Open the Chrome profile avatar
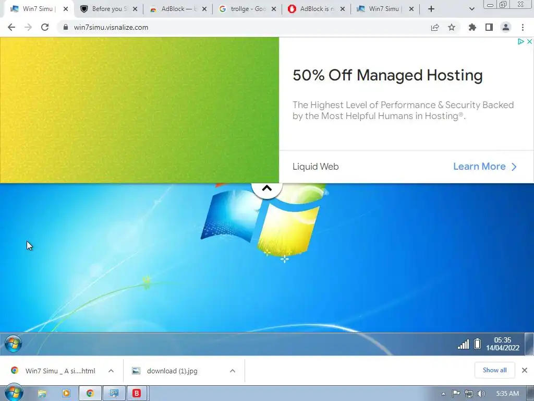The height and width of the screenshot is (401, 534). 506,27
